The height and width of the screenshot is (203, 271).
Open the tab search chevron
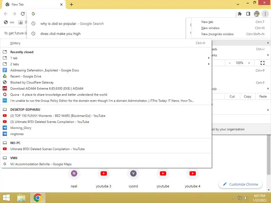[238, 4]
